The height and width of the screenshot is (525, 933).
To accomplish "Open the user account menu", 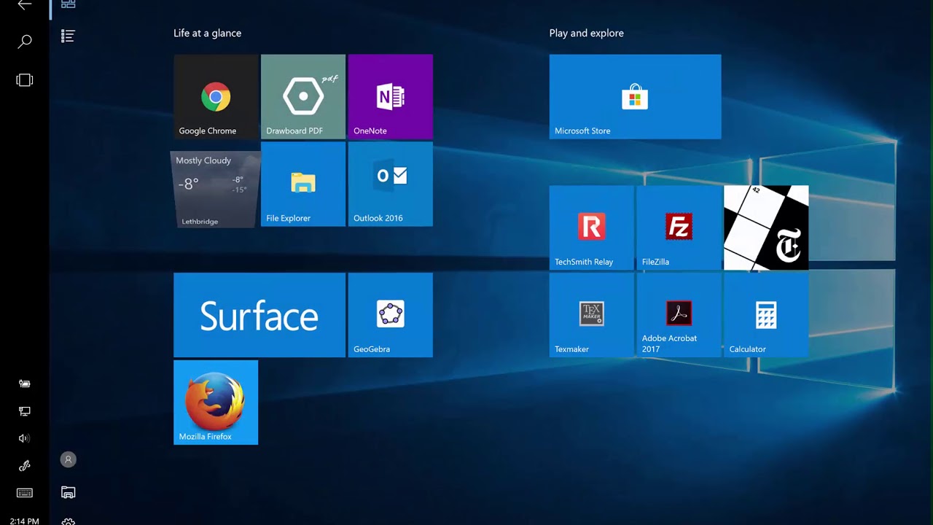I will tap(68, 459).
